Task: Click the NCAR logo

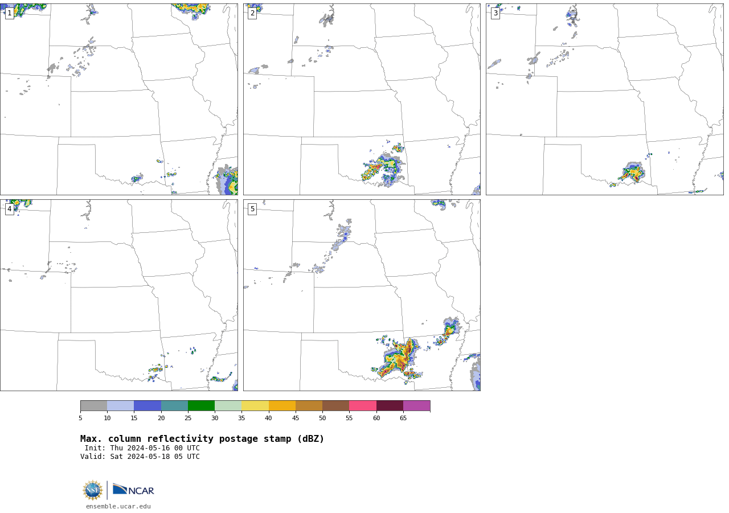Action: [x=133, y=490]
